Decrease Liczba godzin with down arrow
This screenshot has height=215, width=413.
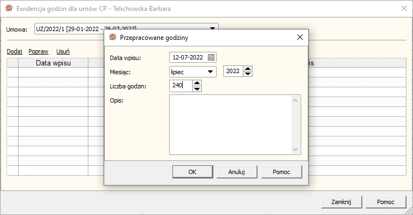click(197, 89)
